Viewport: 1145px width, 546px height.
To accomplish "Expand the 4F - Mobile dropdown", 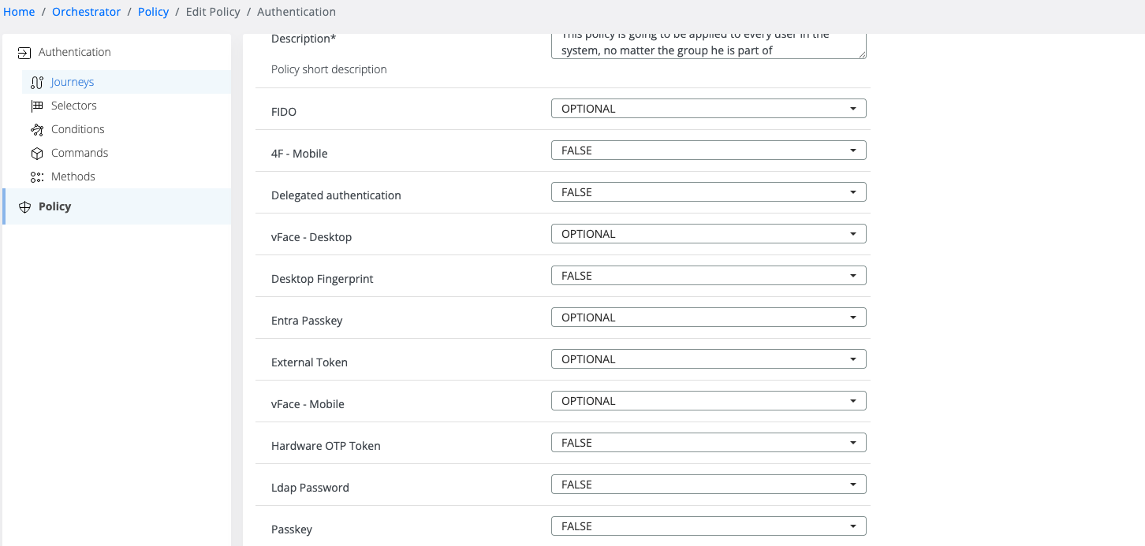I will [x=708, y=150].
